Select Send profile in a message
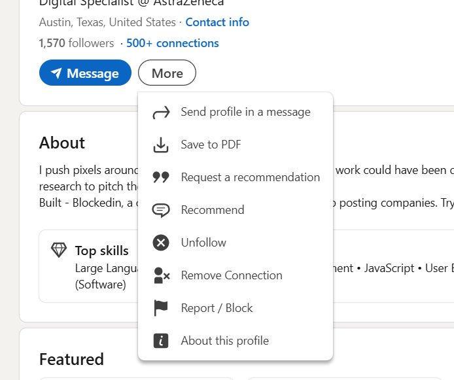This screenshot has width=454, height=380. click(245, 112)
